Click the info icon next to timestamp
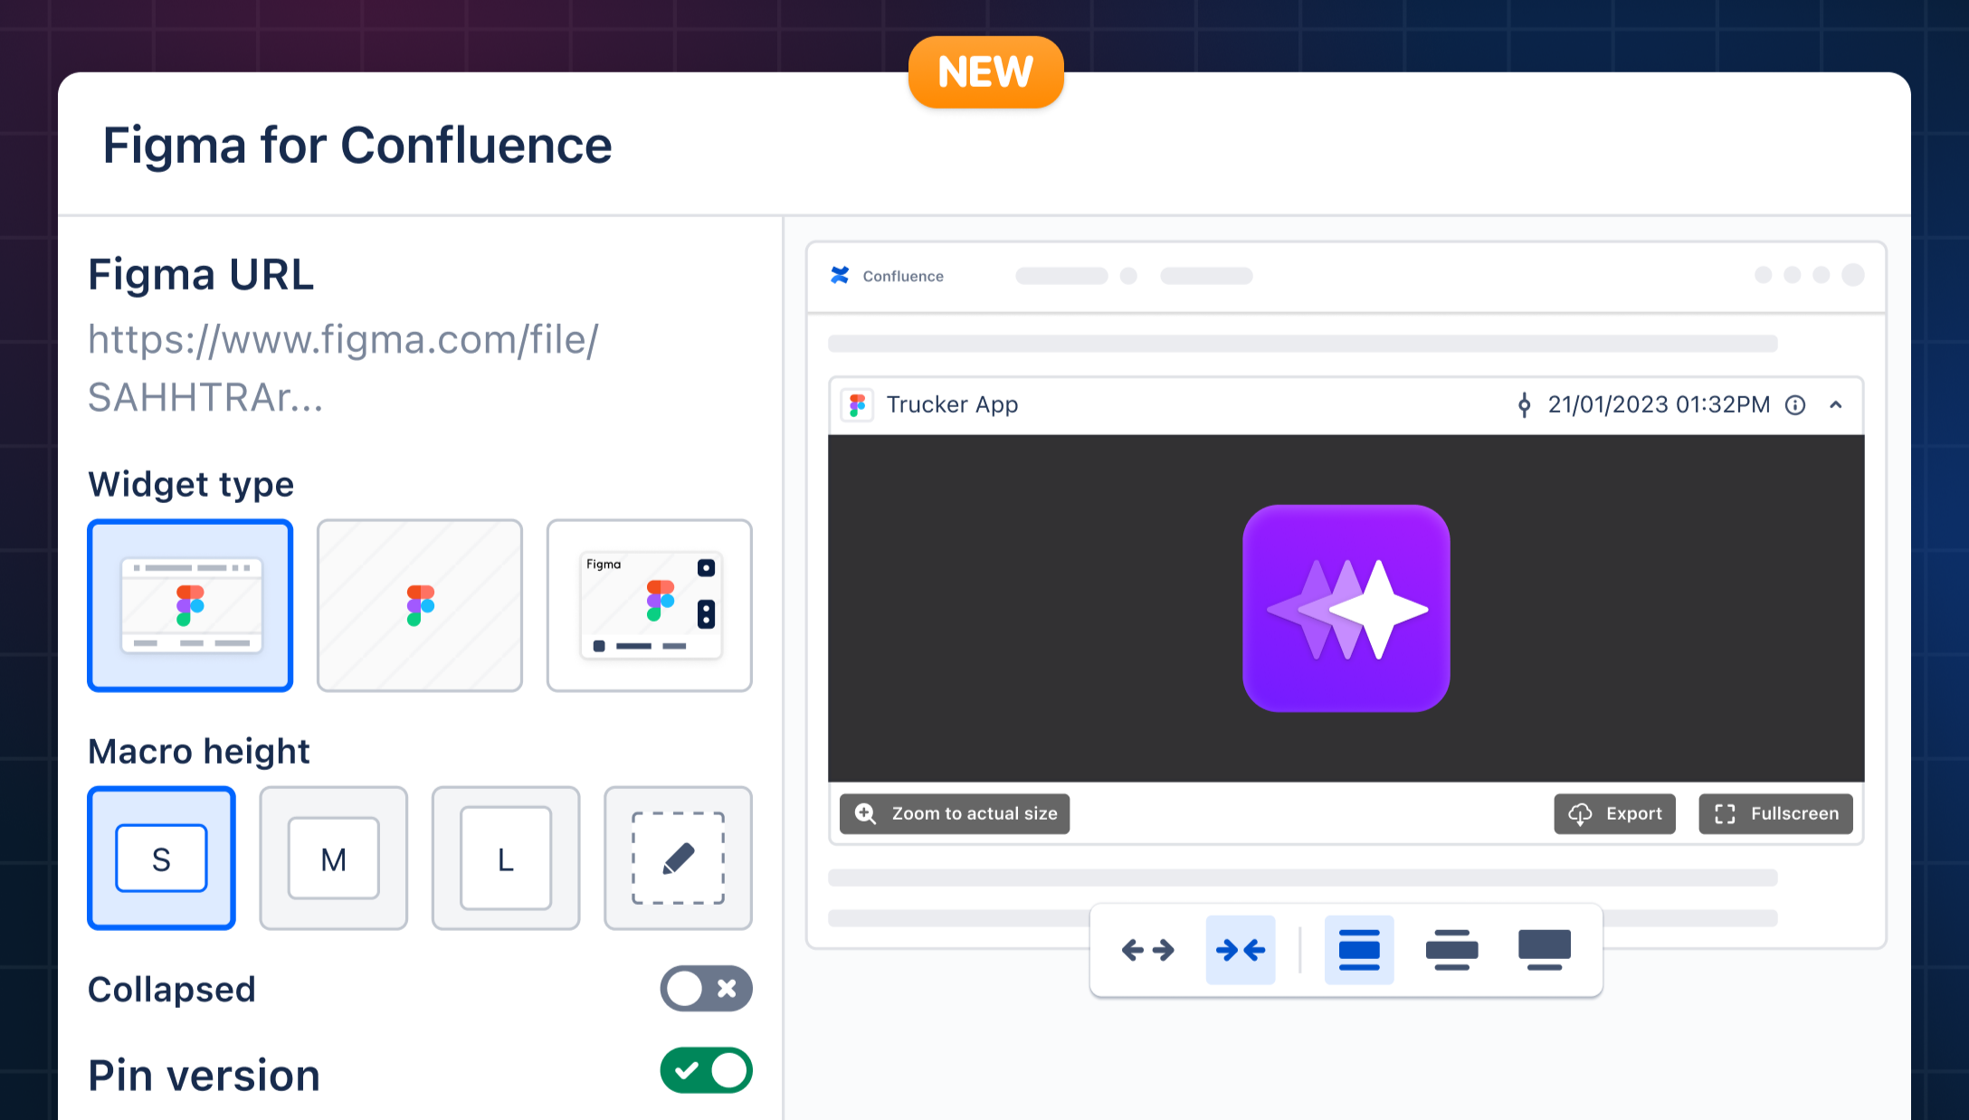 tap(1795, 405)
